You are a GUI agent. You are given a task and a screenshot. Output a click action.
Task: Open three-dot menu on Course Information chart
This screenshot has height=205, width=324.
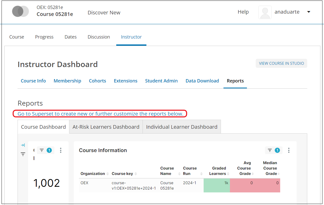(289, 150)
